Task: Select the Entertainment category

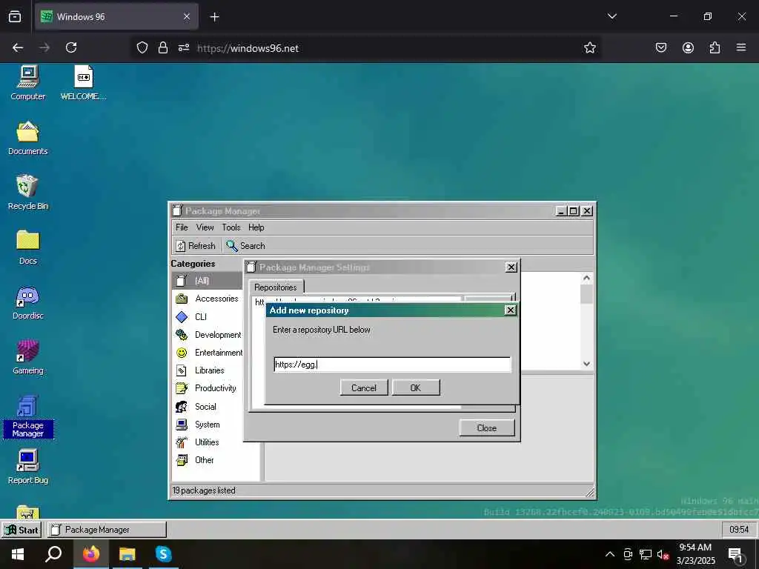Action: (208, 352)
